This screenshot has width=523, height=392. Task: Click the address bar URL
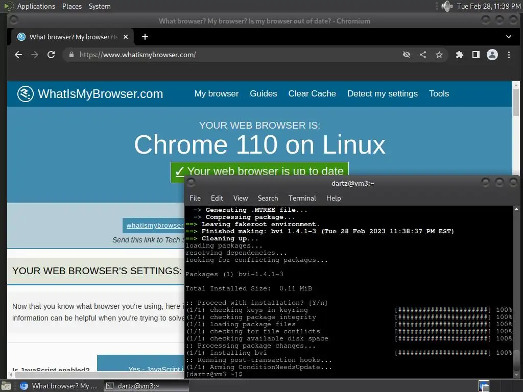[137, 55]
